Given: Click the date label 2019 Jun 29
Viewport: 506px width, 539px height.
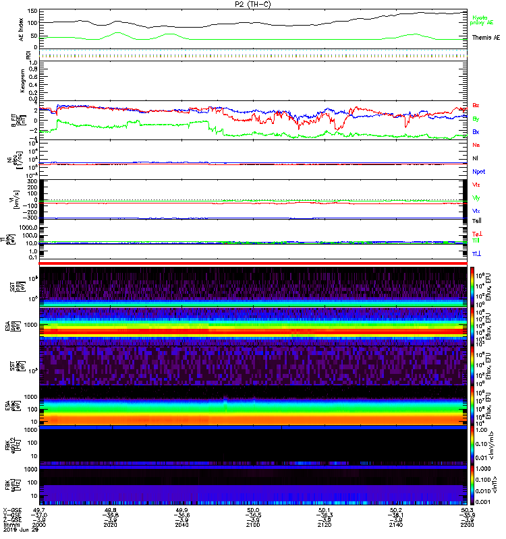Looking at the screenshot, I should pos(21,530).
